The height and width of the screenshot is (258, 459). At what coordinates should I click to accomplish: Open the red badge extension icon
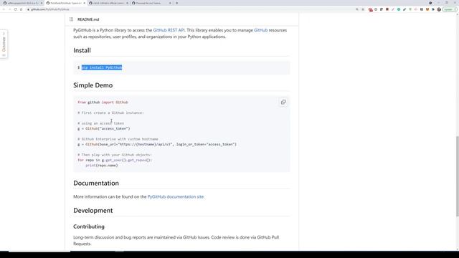tap(371, 9)
